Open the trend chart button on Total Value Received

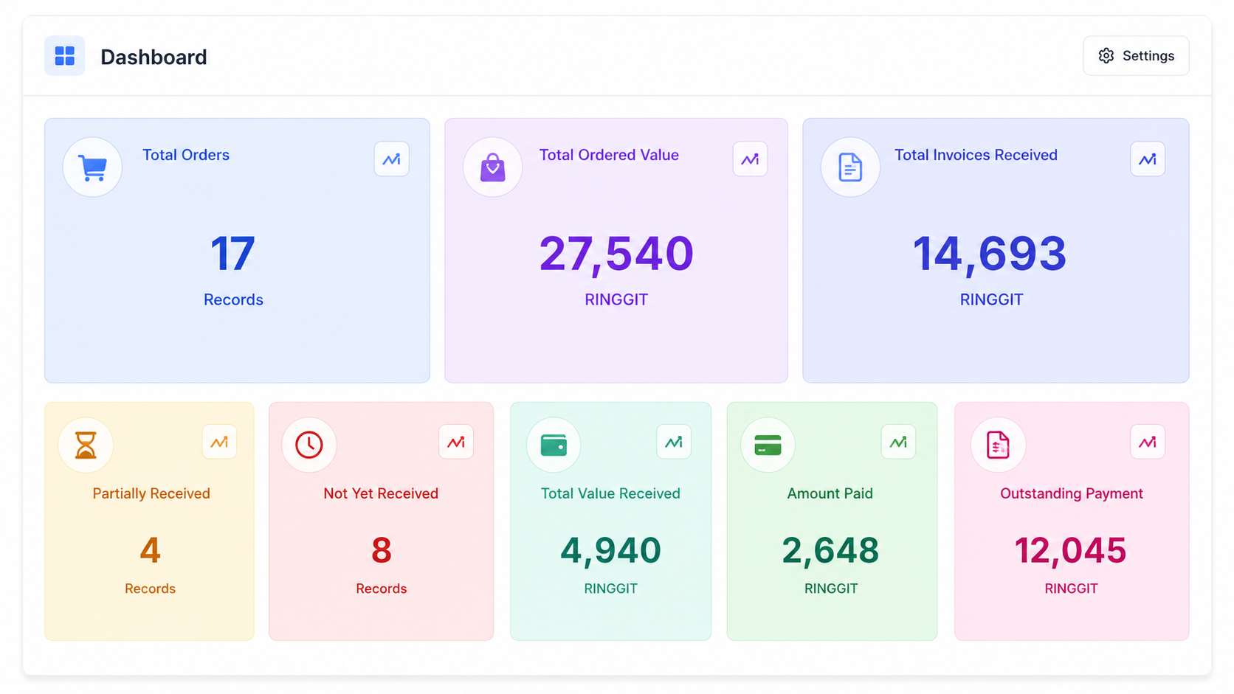[x=674, y=442]
